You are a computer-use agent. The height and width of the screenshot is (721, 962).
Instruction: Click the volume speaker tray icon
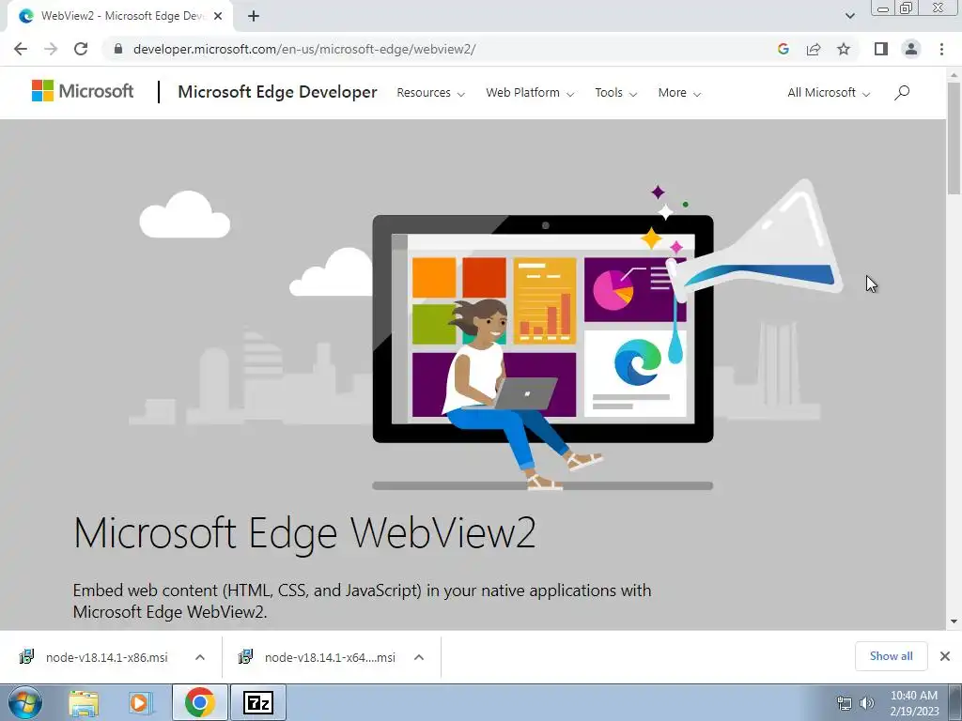tap(867, 703)
